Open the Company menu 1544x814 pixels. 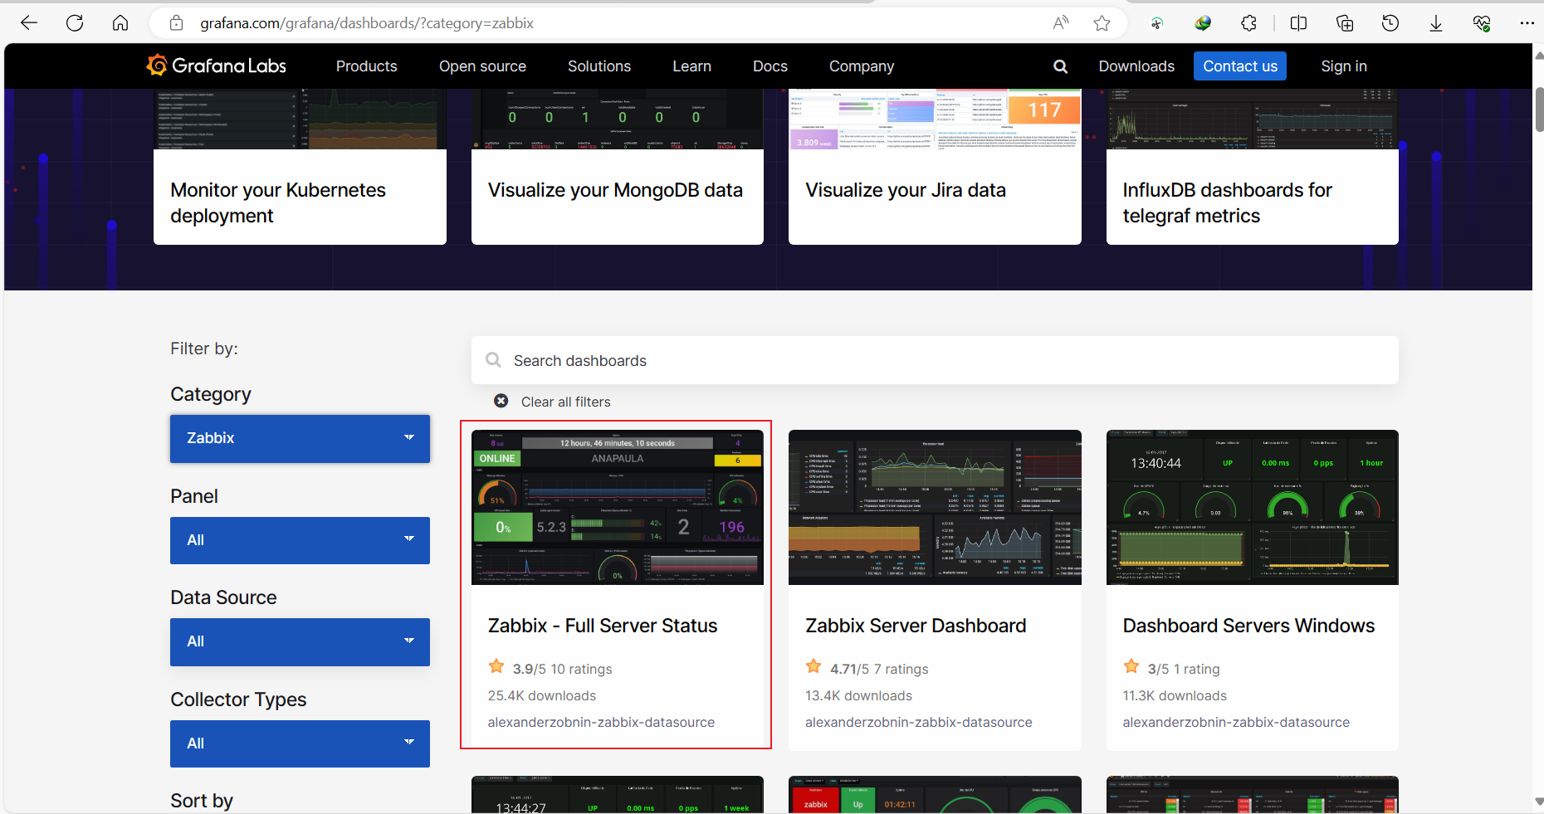(x=862, y=66)
